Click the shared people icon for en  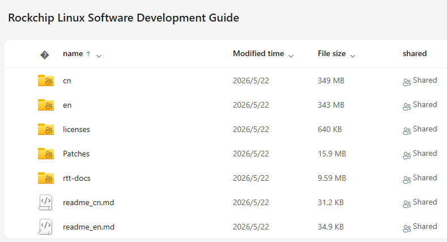point(407,107)
